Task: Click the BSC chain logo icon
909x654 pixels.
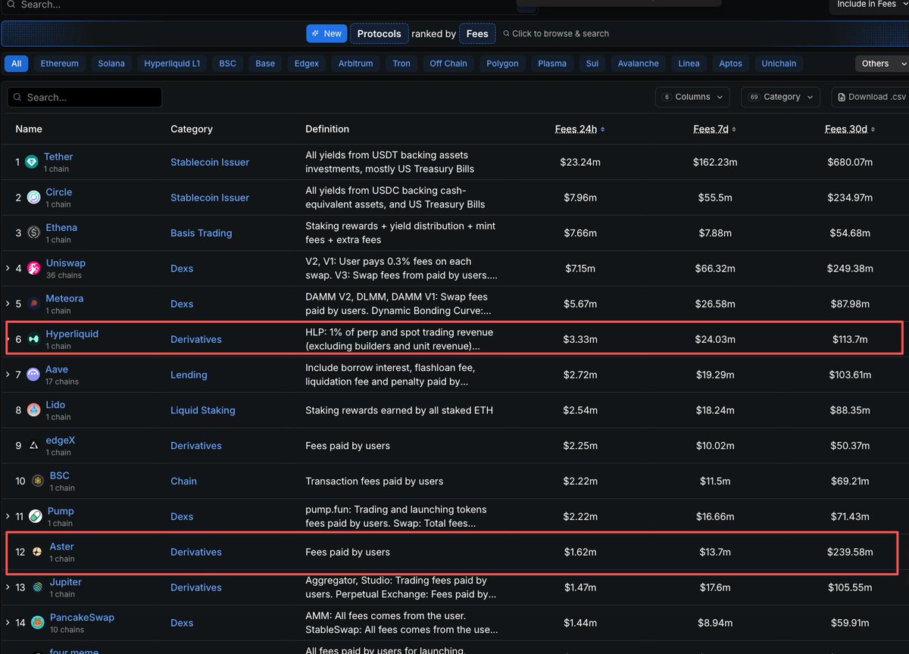Action: click(38, 481)
